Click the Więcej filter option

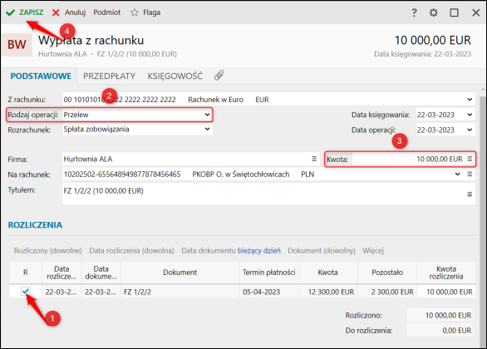point(373,251)
